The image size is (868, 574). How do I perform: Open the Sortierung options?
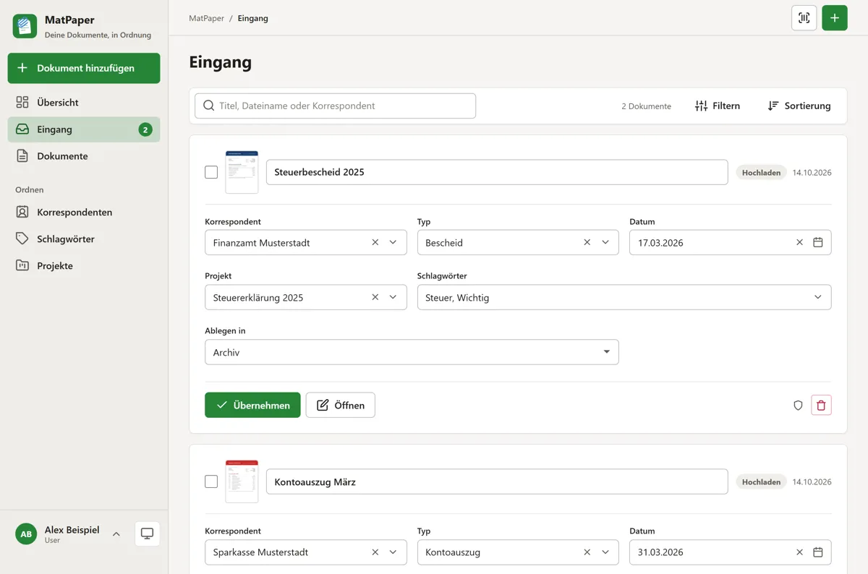click(x=799, y=106)
